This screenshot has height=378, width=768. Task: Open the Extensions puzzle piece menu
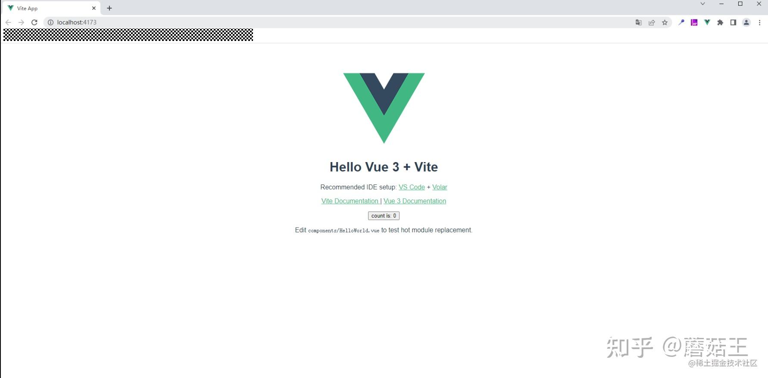pos(720,22)
